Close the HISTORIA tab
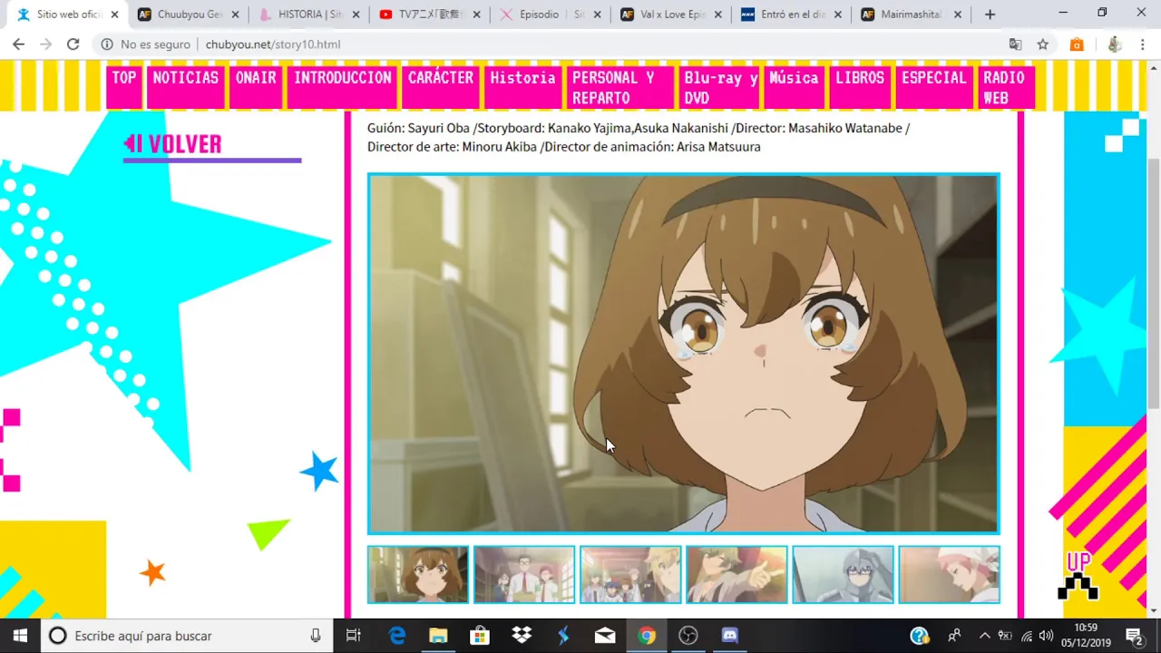Image resolution: width=1161 pixels, height=653 pixels. click(x=356, y=15)
